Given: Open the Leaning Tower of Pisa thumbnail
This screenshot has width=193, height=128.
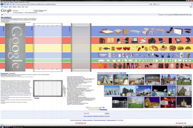Looking at the screenshot, I should coord(136,102).
